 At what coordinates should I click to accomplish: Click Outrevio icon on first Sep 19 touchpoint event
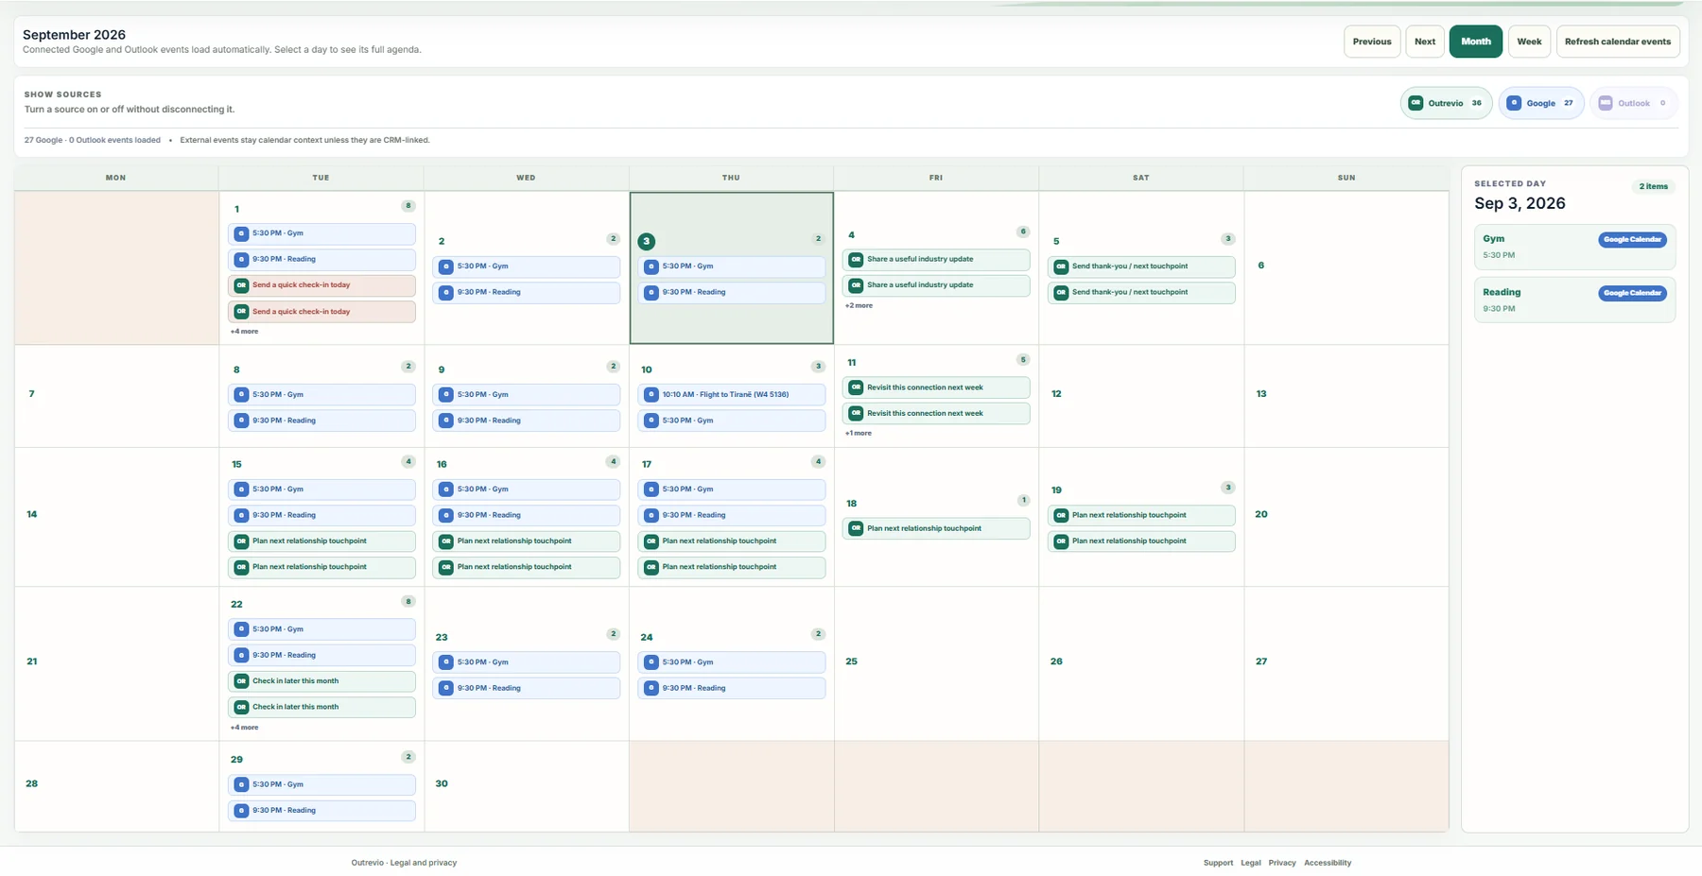point(1061,515)
